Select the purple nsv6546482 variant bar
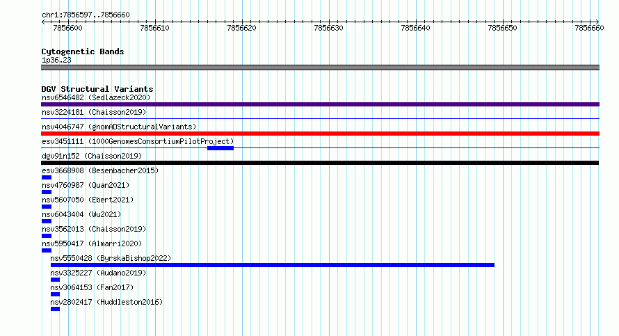 tap(320, 104)
